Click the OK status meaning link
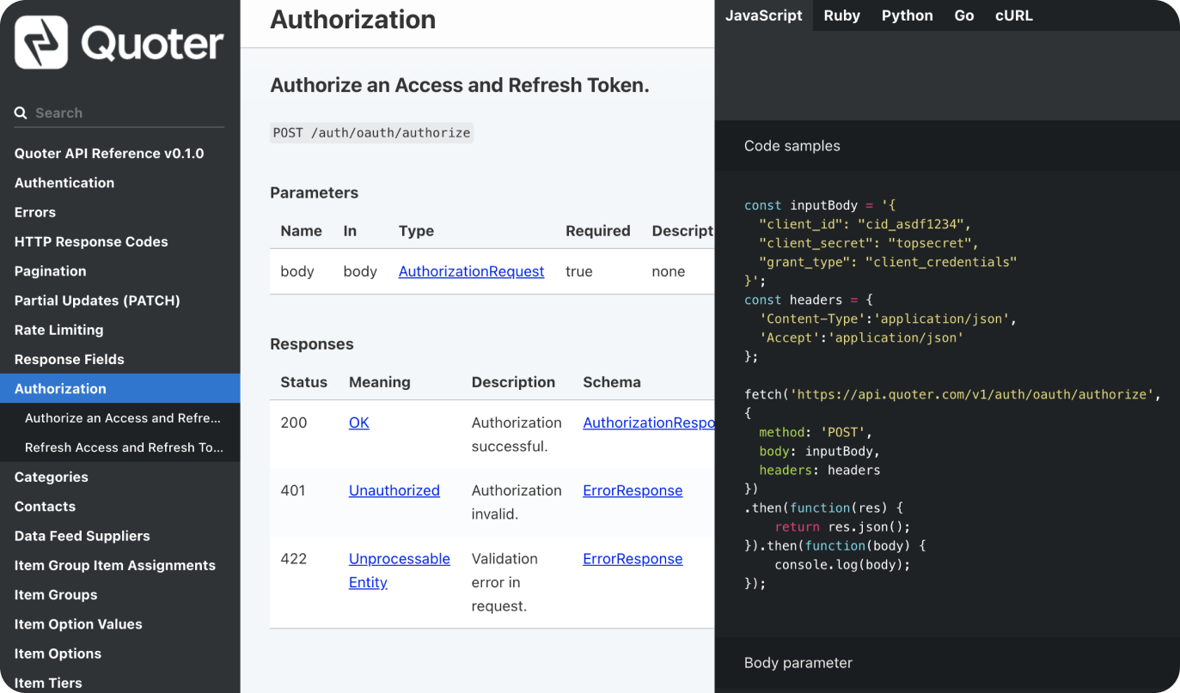The image size is (1180, 693). (x=358, y=422)
